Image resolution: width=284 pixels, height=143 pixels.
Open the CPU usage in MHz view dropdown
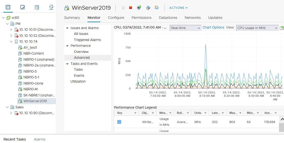tap(257, 28)
